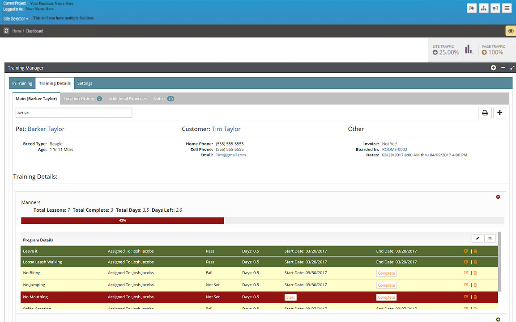Switch to the Settings tab
The image size is (516, 322).
[85, 84]
